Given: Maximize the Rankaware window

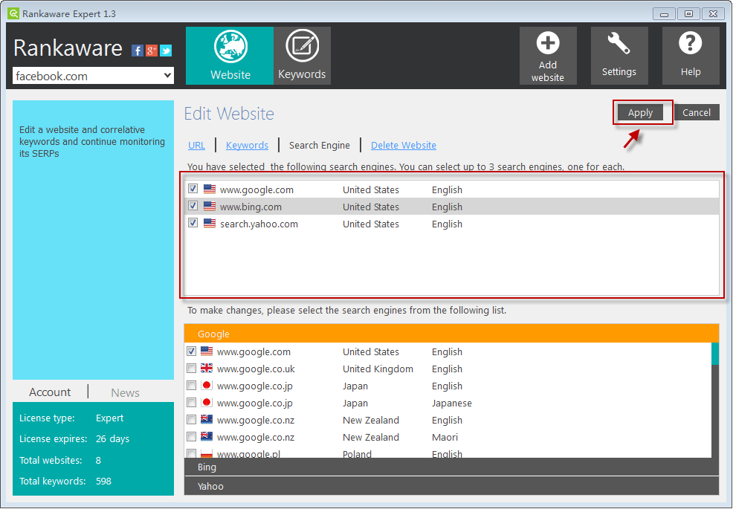Looking at the screenshot, I should click(x=688, y=13).
